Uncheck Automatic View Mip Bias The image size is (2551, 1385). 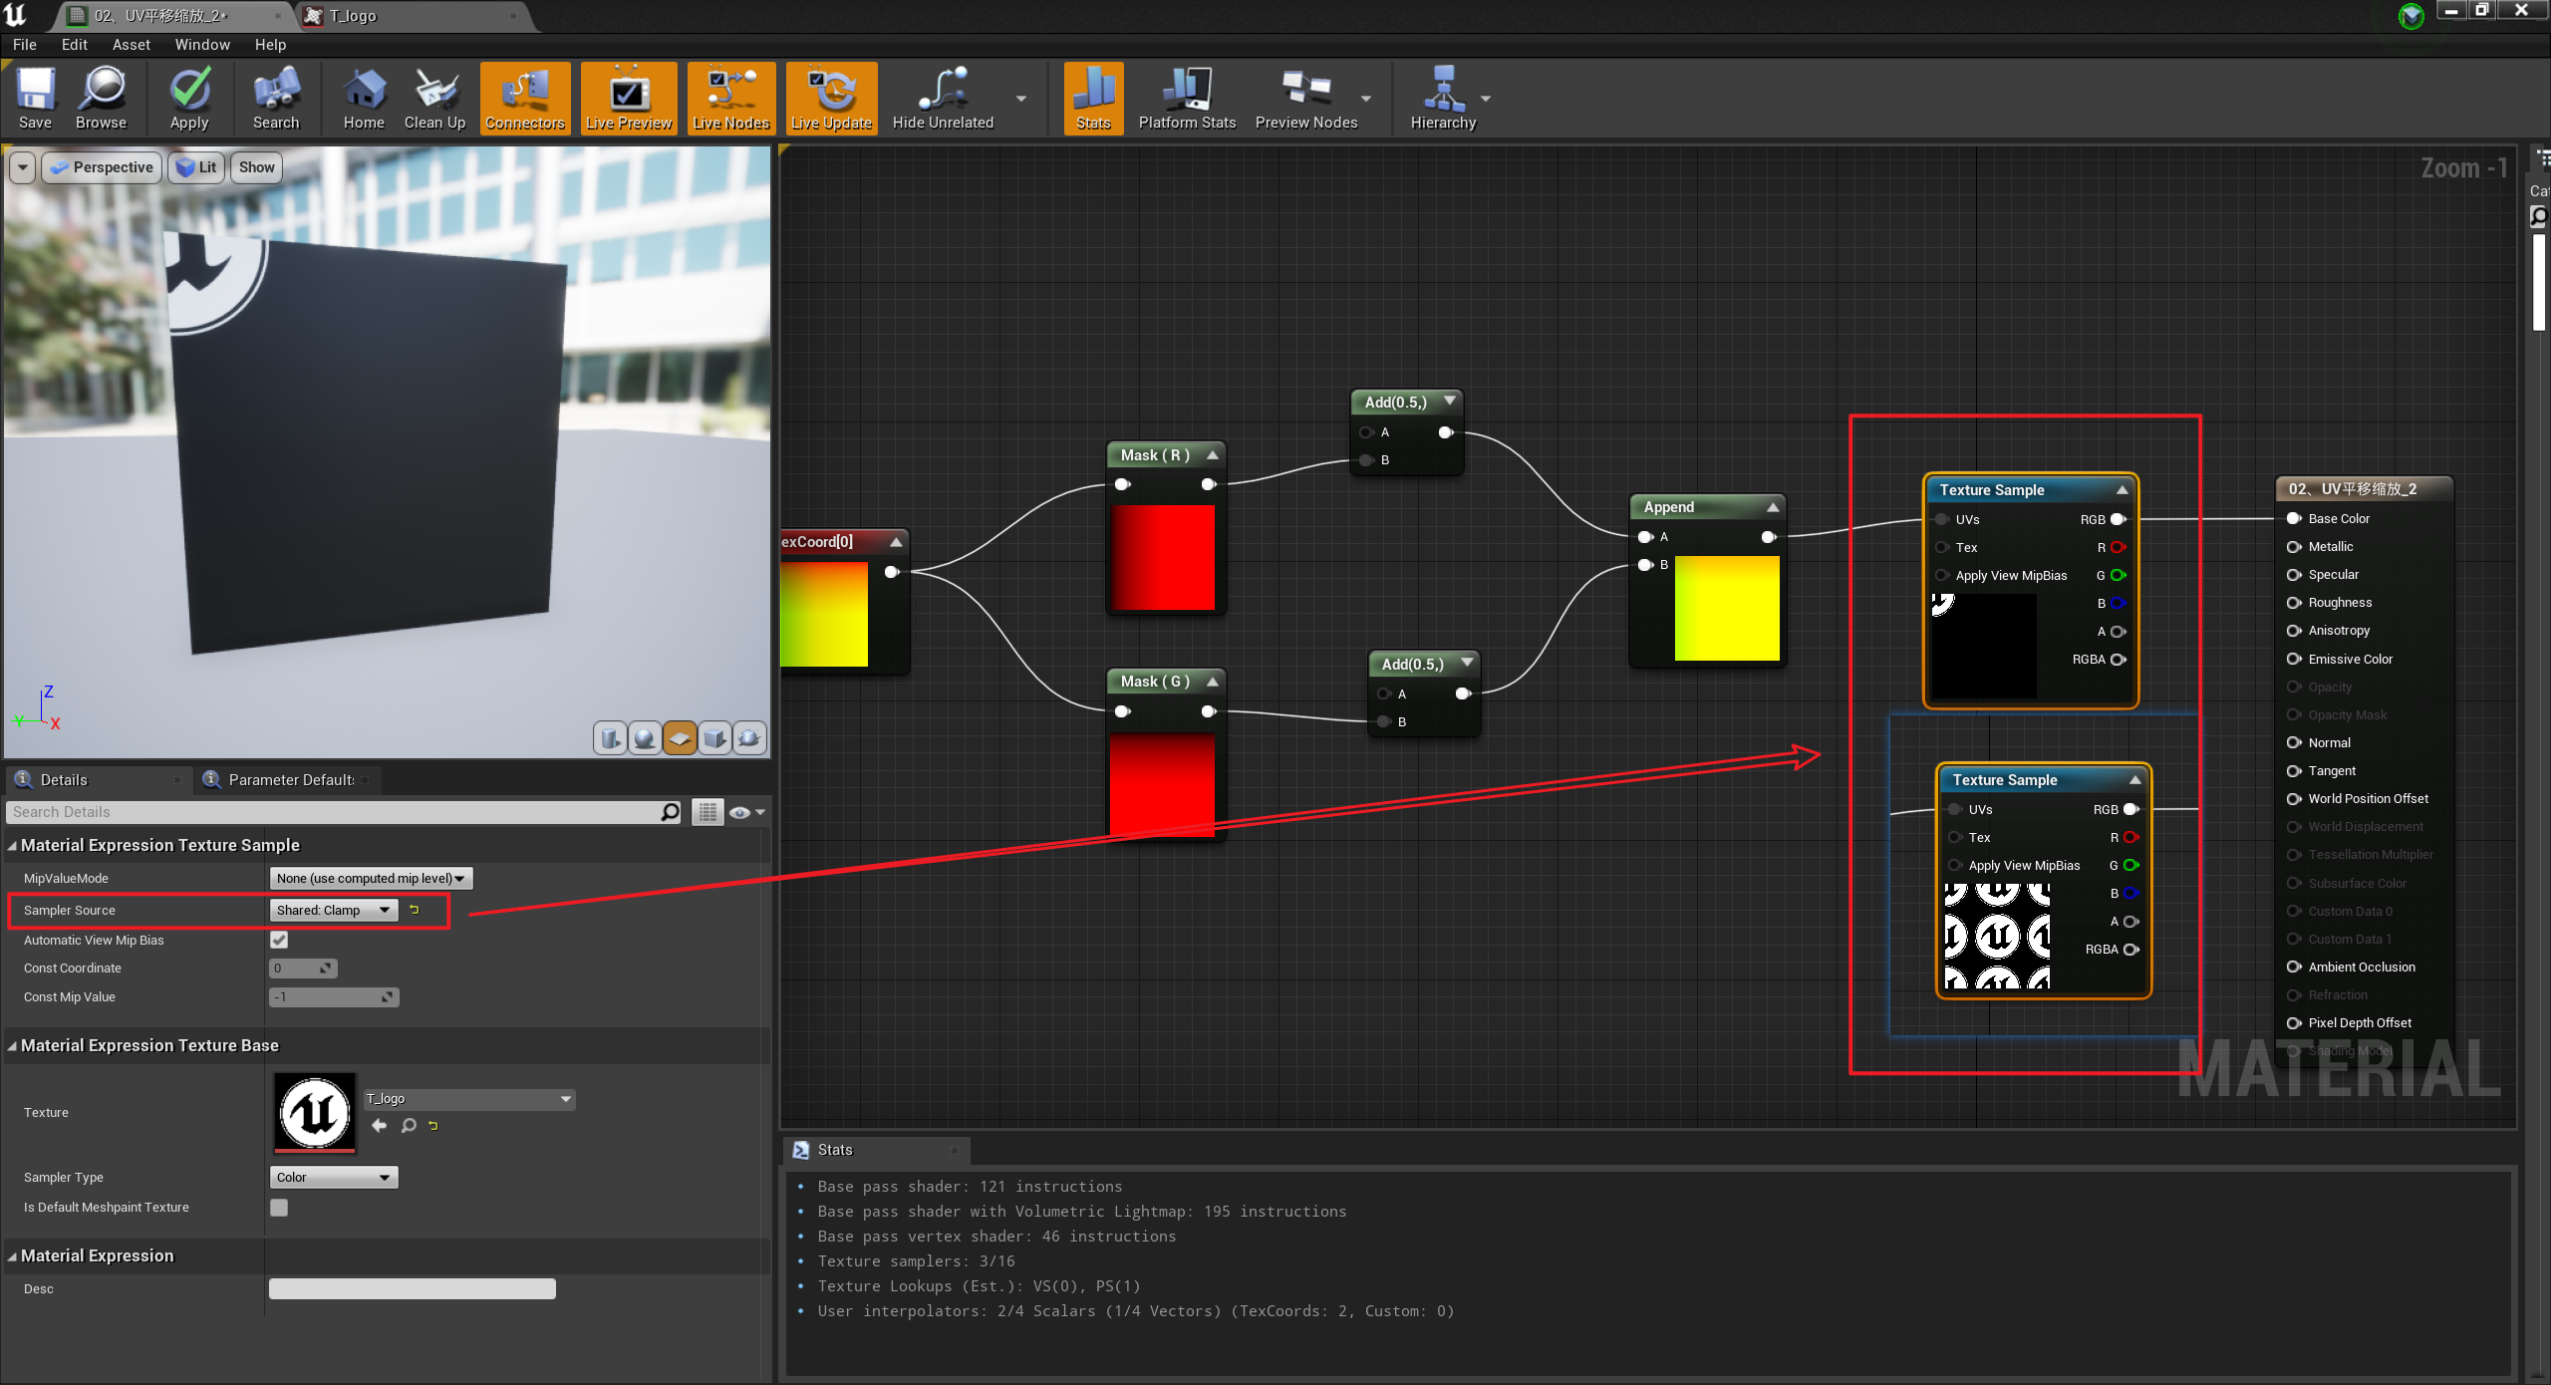coord(278,939)
